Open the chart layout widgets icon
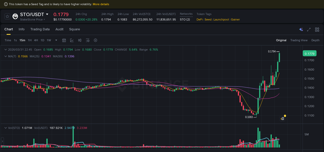Image resolution: width=324 pixels, height=152 pixels. point(317,30)
